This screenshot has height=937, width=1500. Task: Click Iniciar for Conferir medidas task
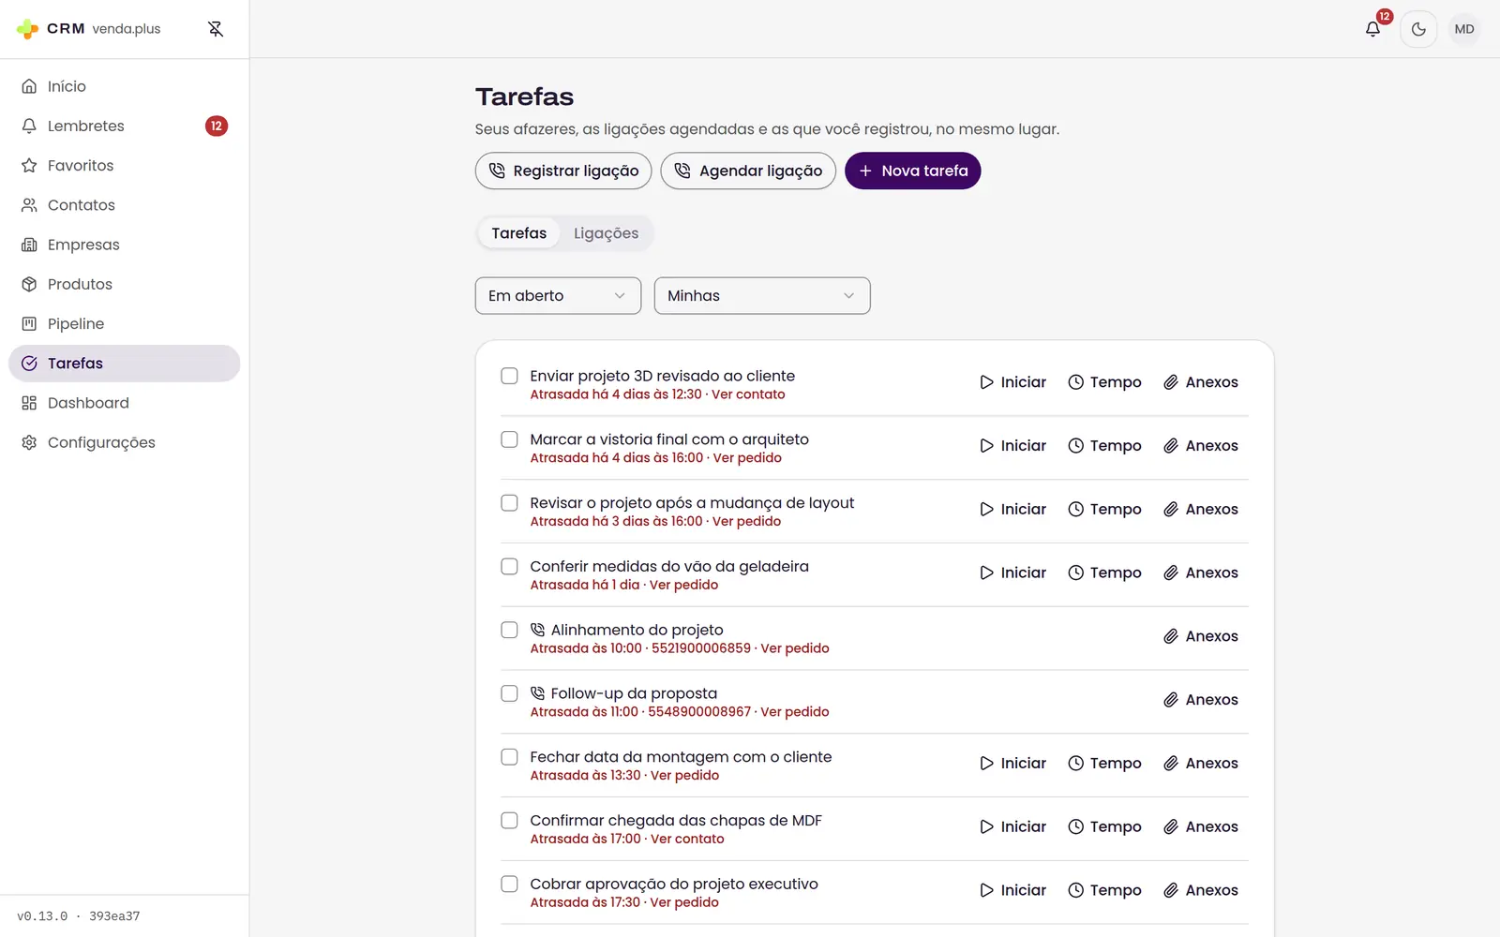[1012, 573]
